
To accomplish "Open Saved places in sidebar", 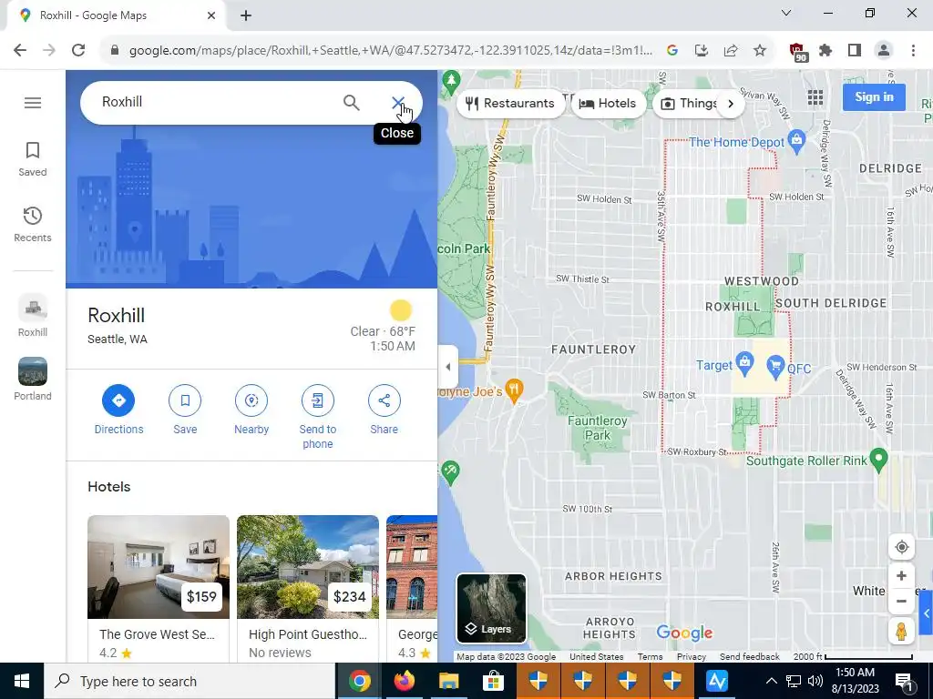I will tap(33, 159).
